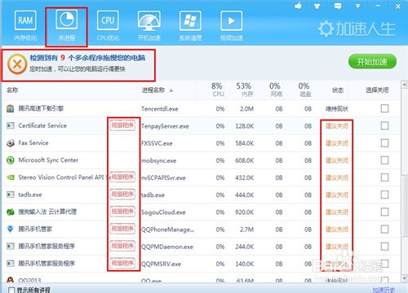Open the RAM memory optimization tool

coord(25,26)
